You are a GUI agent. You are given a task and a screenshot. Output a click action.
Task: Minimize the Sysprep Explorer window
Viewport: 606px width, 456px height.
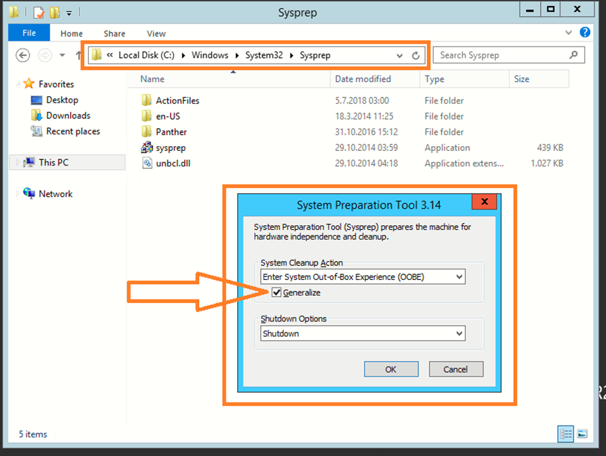[x=530, y=9]
